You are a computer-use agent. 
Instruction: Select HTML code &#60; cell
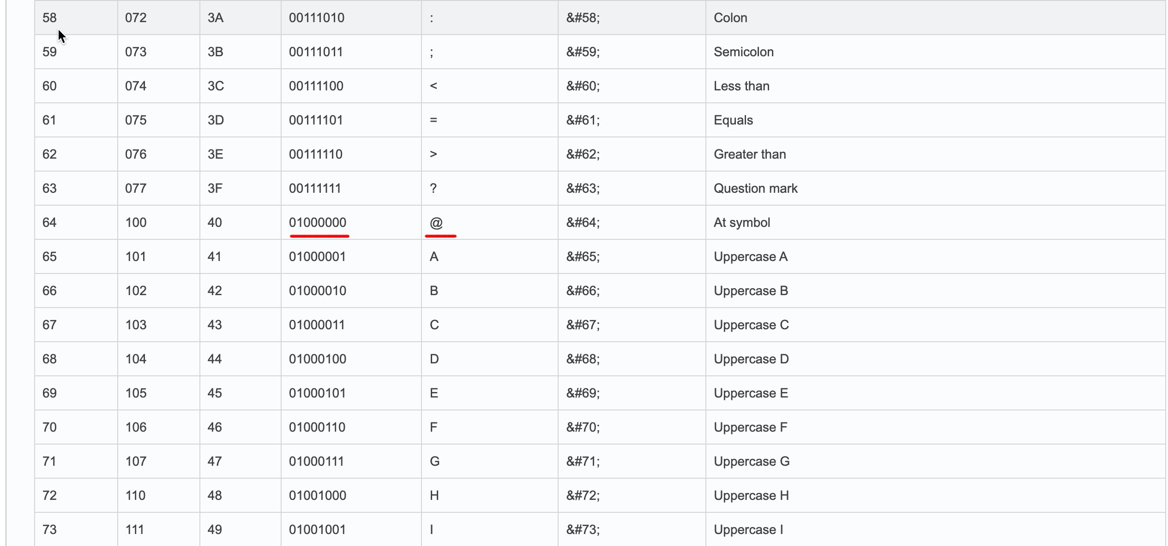coord(583,86)
